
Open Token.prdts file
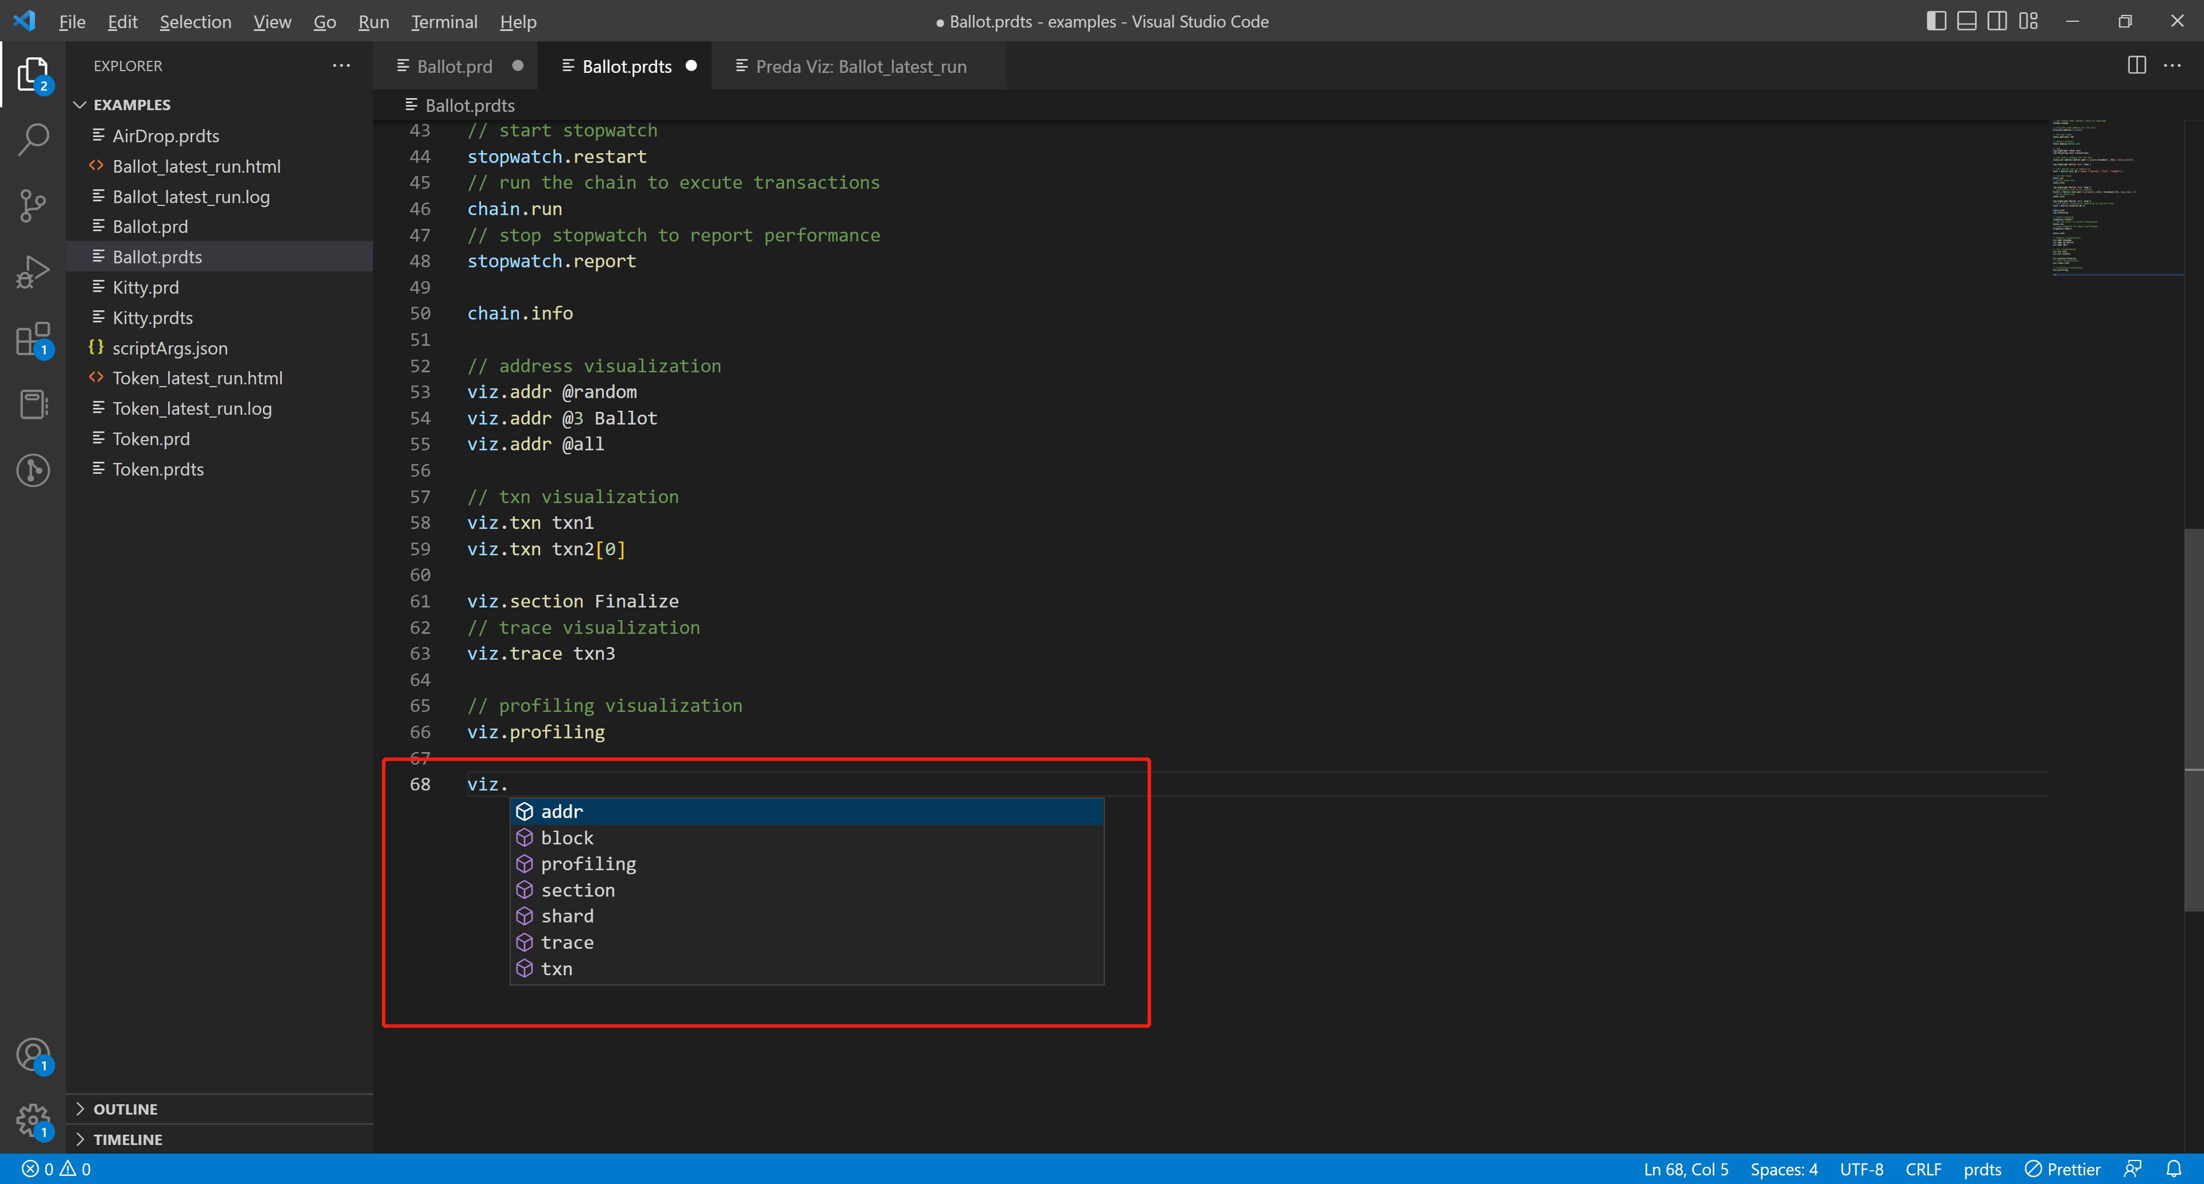[x=219, y=469]
